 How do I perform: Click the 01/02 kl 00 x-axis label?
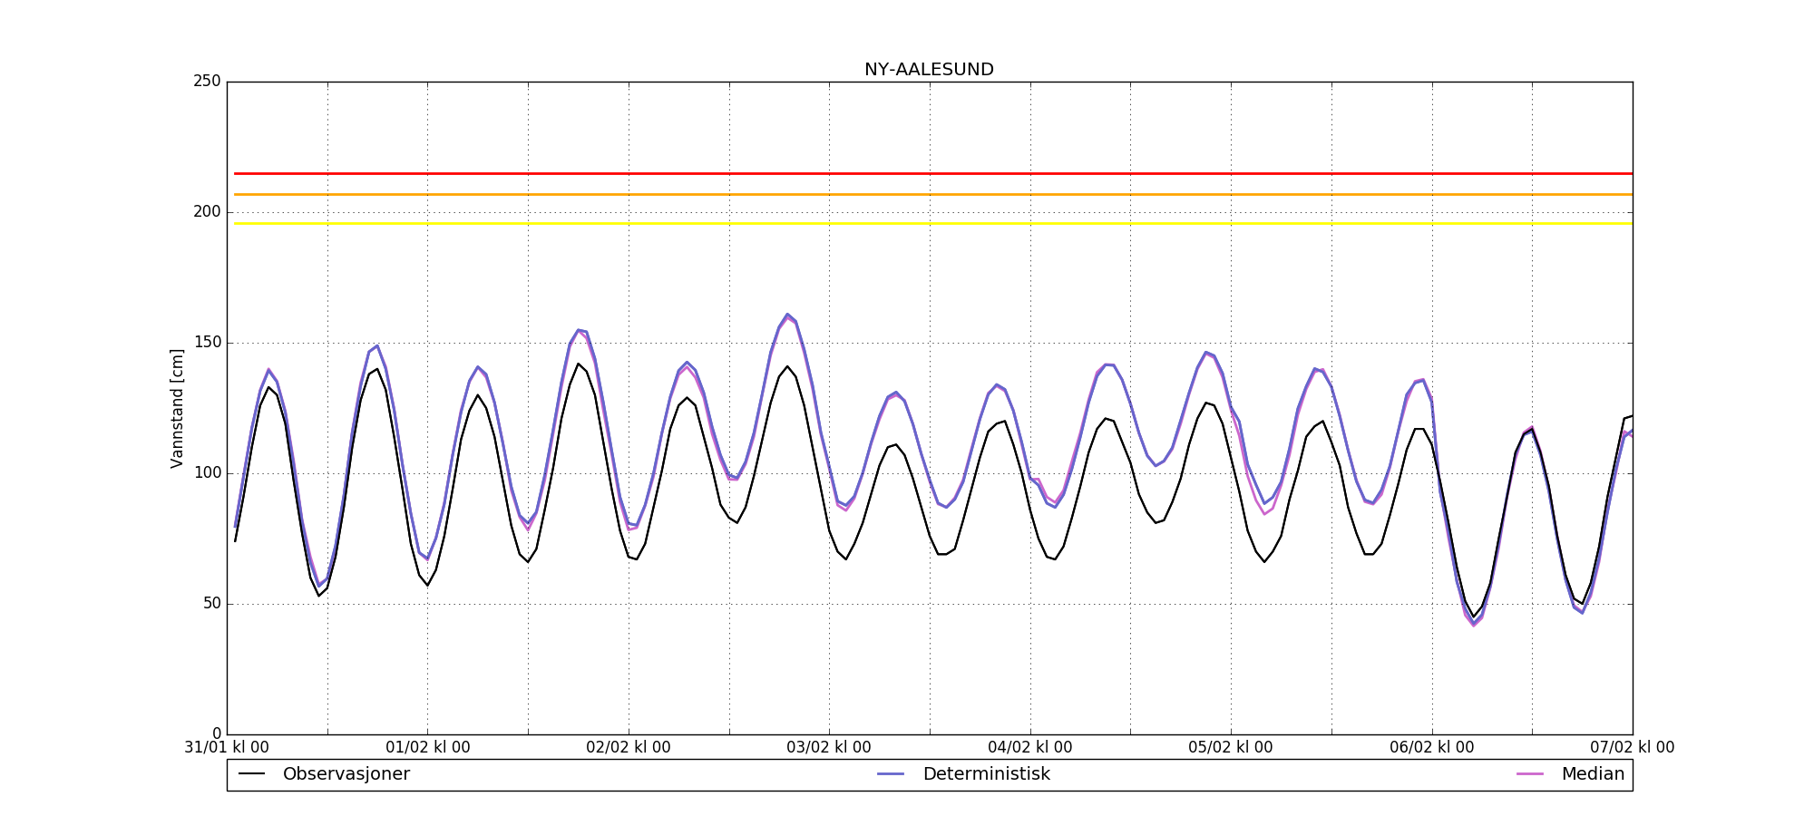click(427, 748)
